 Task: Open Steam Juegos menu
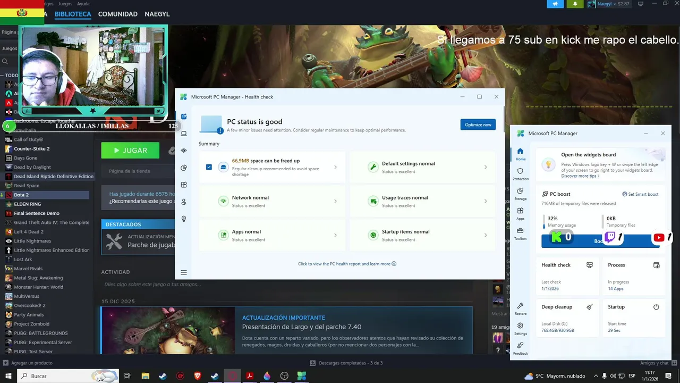click(65, 4)
